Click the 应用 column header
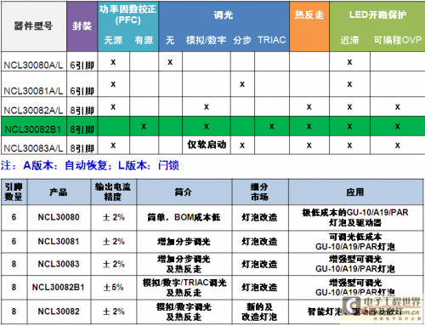 tap(355, 192)
